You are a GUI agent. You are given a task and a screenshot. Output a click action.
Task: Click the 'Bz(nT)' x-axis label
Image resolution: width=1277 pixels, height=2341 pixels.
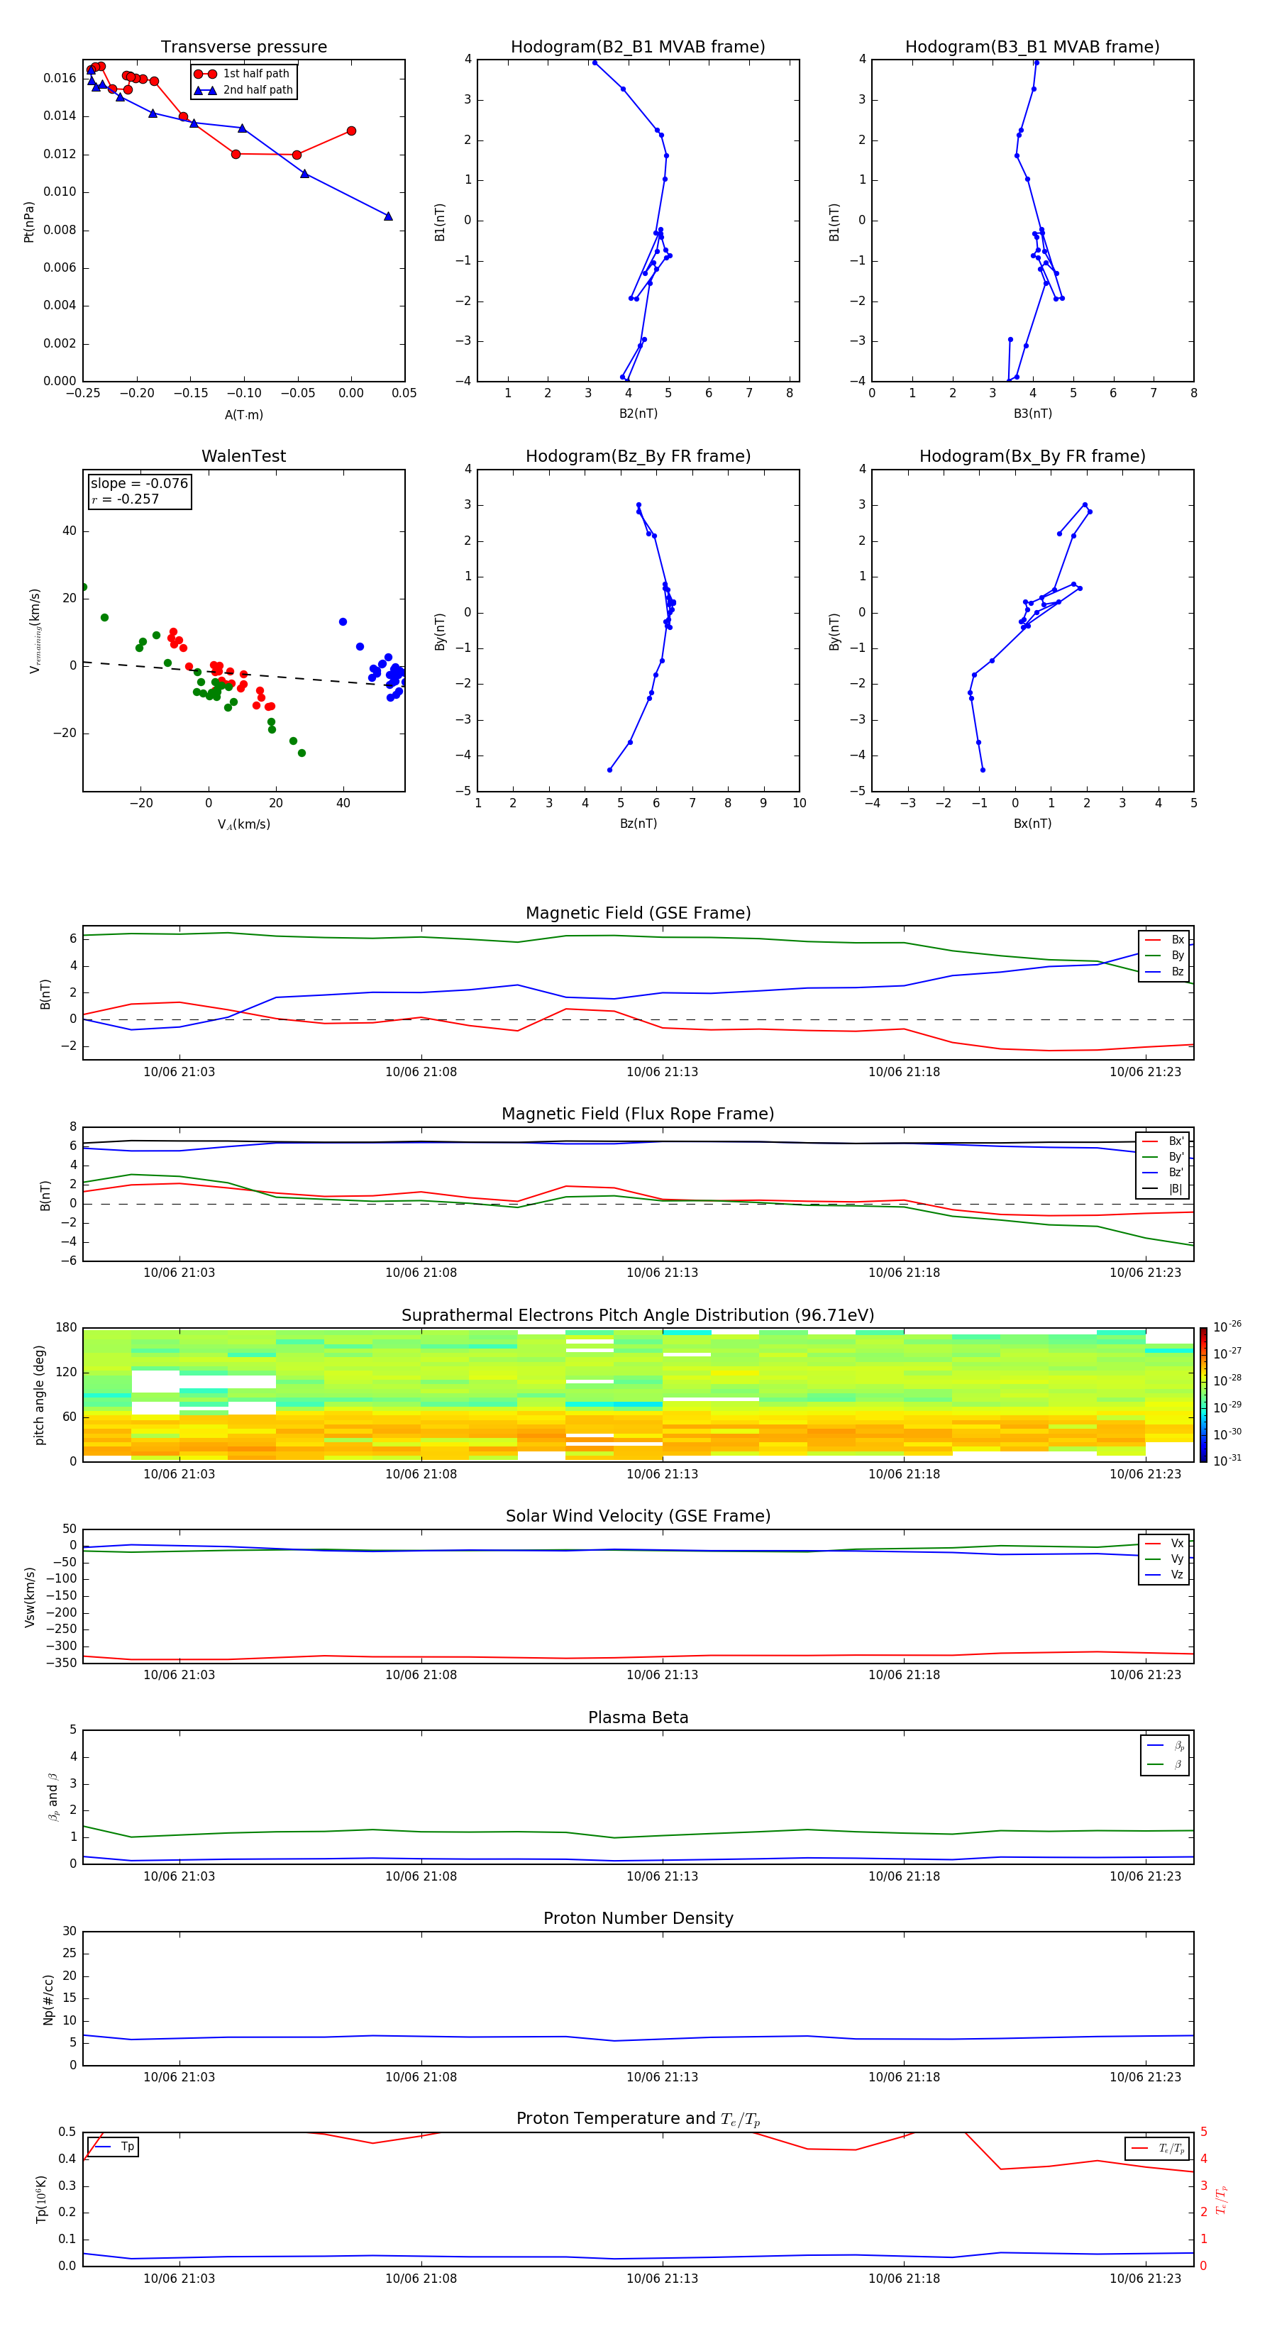[x=638, y=824]
